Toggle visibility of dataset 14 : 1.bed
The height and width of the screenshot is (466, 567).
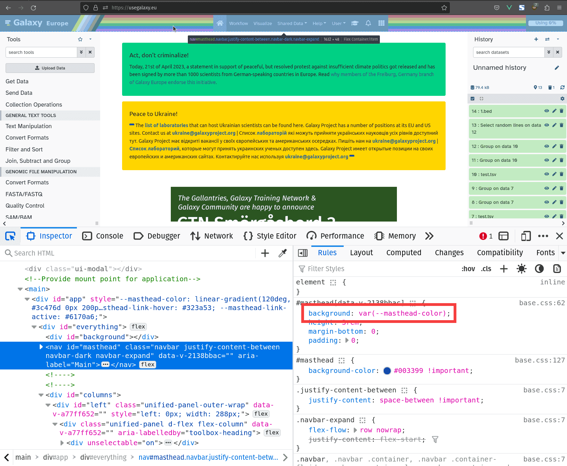coord(547,111)
